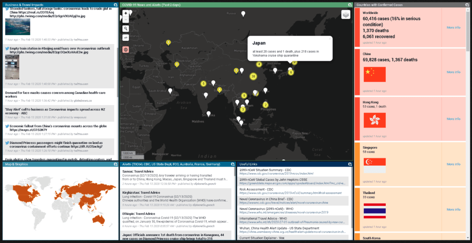This screenshot has width=472, height=243.
Task: Refresh the Useful Links panel
Action: click(350, 164)
